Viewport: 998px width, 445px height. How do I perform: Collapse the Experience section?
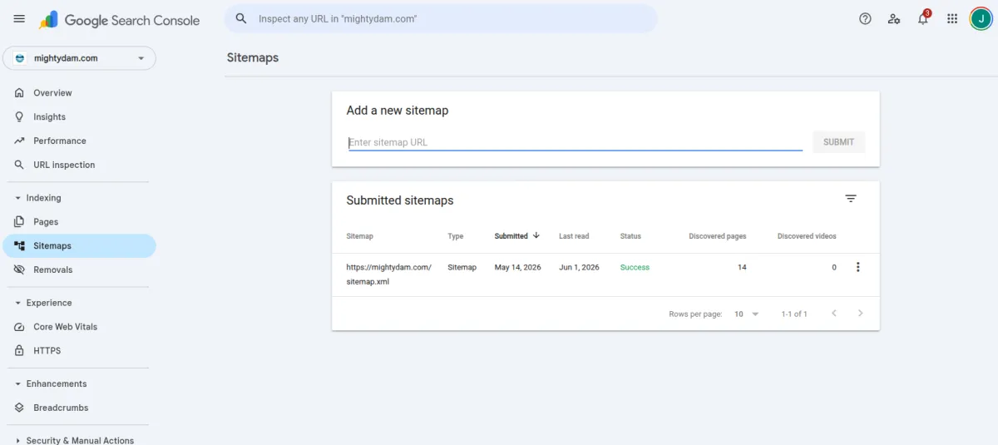coord(18,303)
